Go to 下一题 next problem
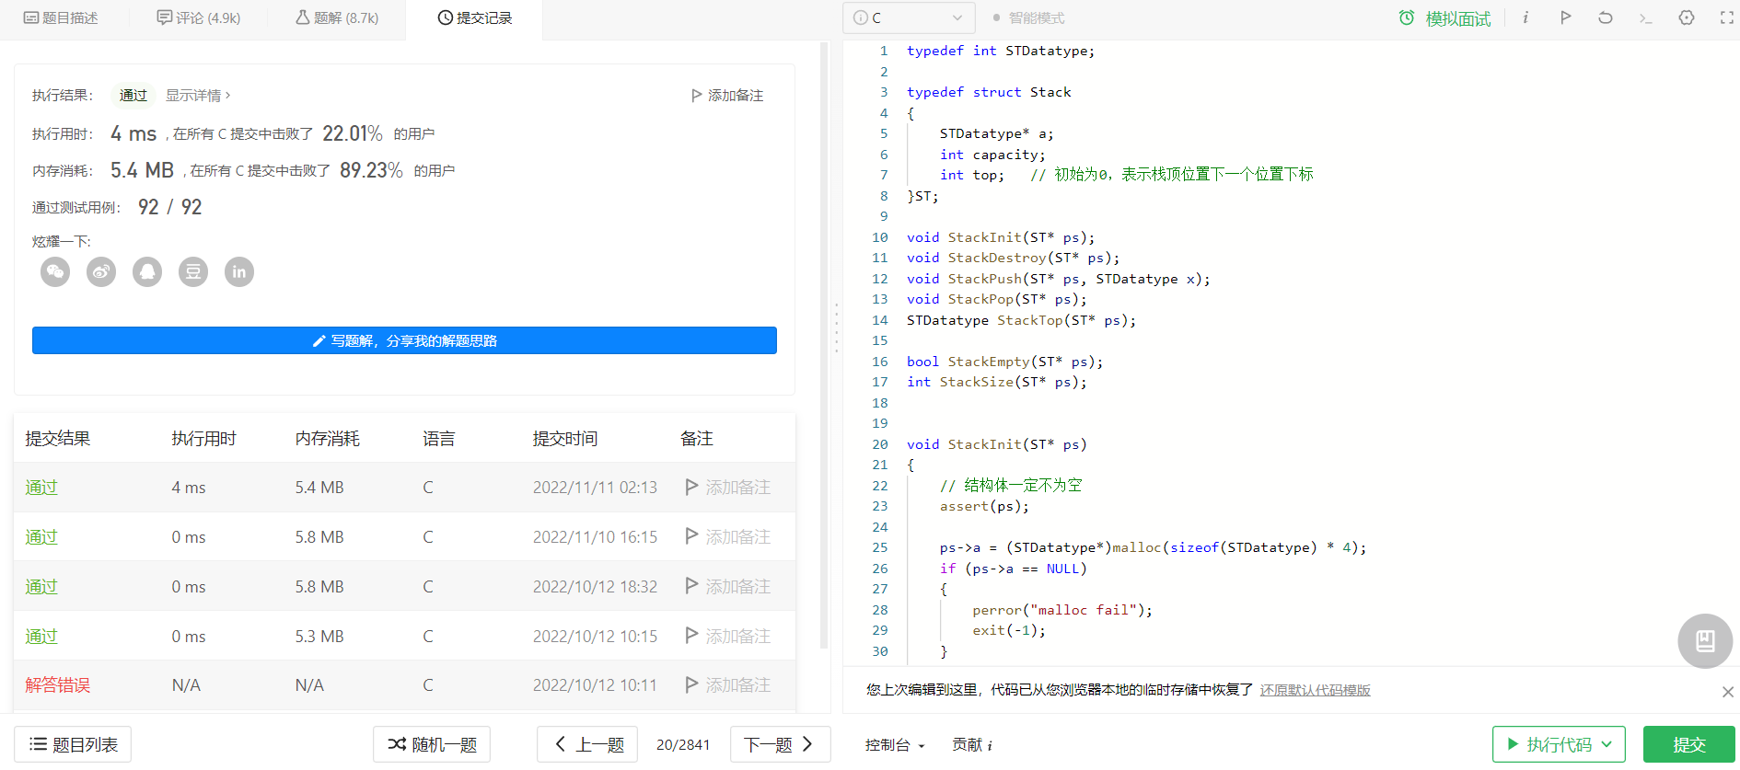This screenshot has width=1740, height=770. 780,744
